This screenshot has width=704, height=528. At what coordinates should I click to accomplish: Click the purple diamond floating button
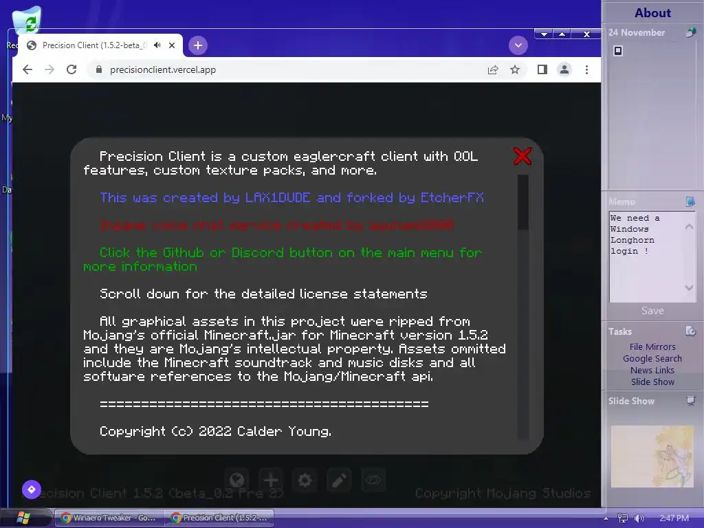(x=32, y=489)
